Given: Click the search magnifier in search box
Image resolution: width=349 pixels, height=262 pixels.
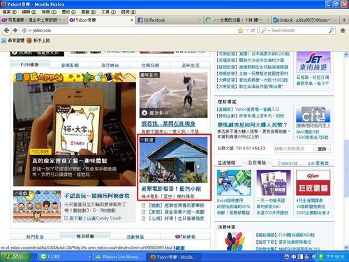Looking at the screenshot, I should click(x=332, y=30).
